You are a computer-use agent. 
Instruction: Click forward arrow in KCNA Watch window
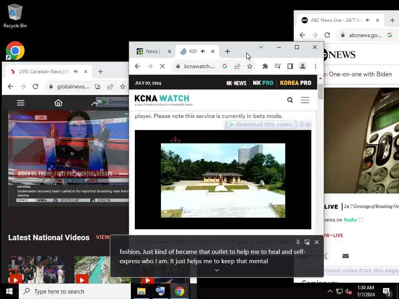[150, 66]
